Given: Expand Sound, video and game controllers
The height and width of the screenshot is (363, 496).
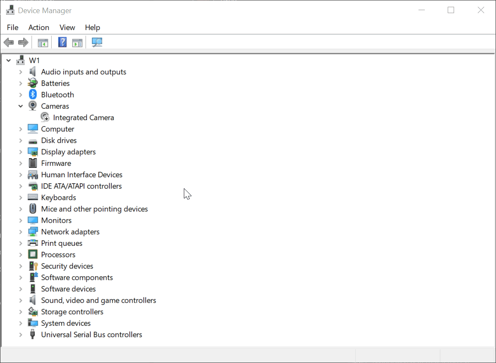Looking at the screenshot, I should point(21,300).
